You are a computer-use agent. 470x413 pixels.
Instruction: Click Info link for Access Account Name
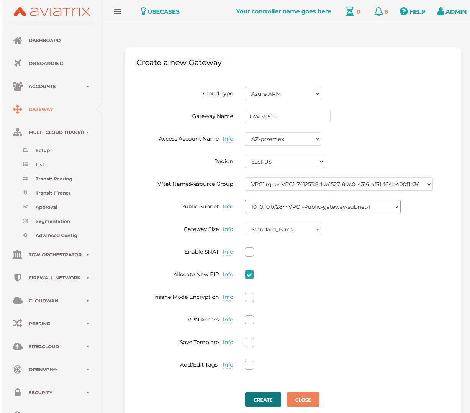(228, 139)
